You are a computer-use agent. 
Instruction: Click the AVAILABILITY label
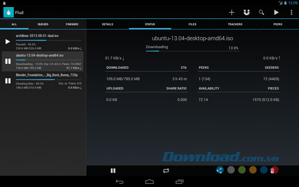pyautogui.click(x=209, y=88)
